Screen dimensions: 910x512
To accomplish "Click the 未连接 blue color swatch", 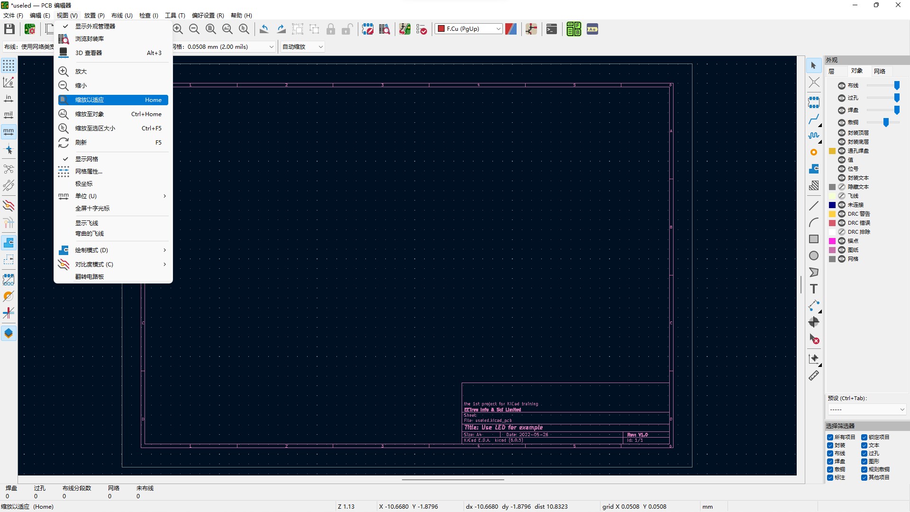I will (832, 205).
